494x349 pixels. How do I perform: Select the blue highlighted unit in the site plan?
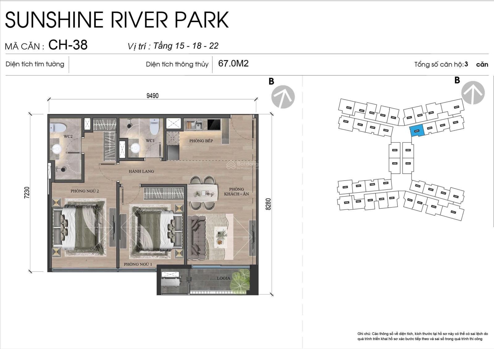pos(417,131)
